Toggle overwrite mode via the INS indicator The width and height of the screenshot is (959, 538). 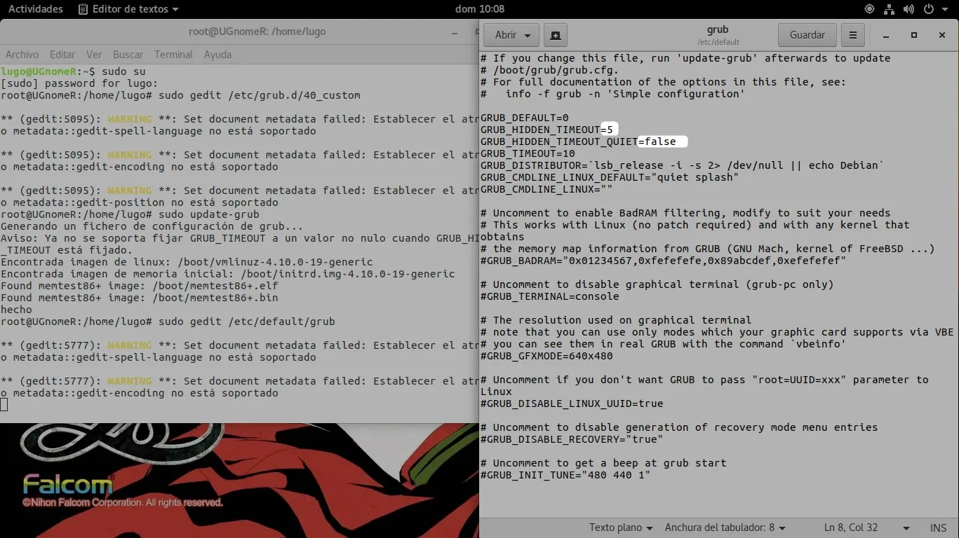point(938,527)
